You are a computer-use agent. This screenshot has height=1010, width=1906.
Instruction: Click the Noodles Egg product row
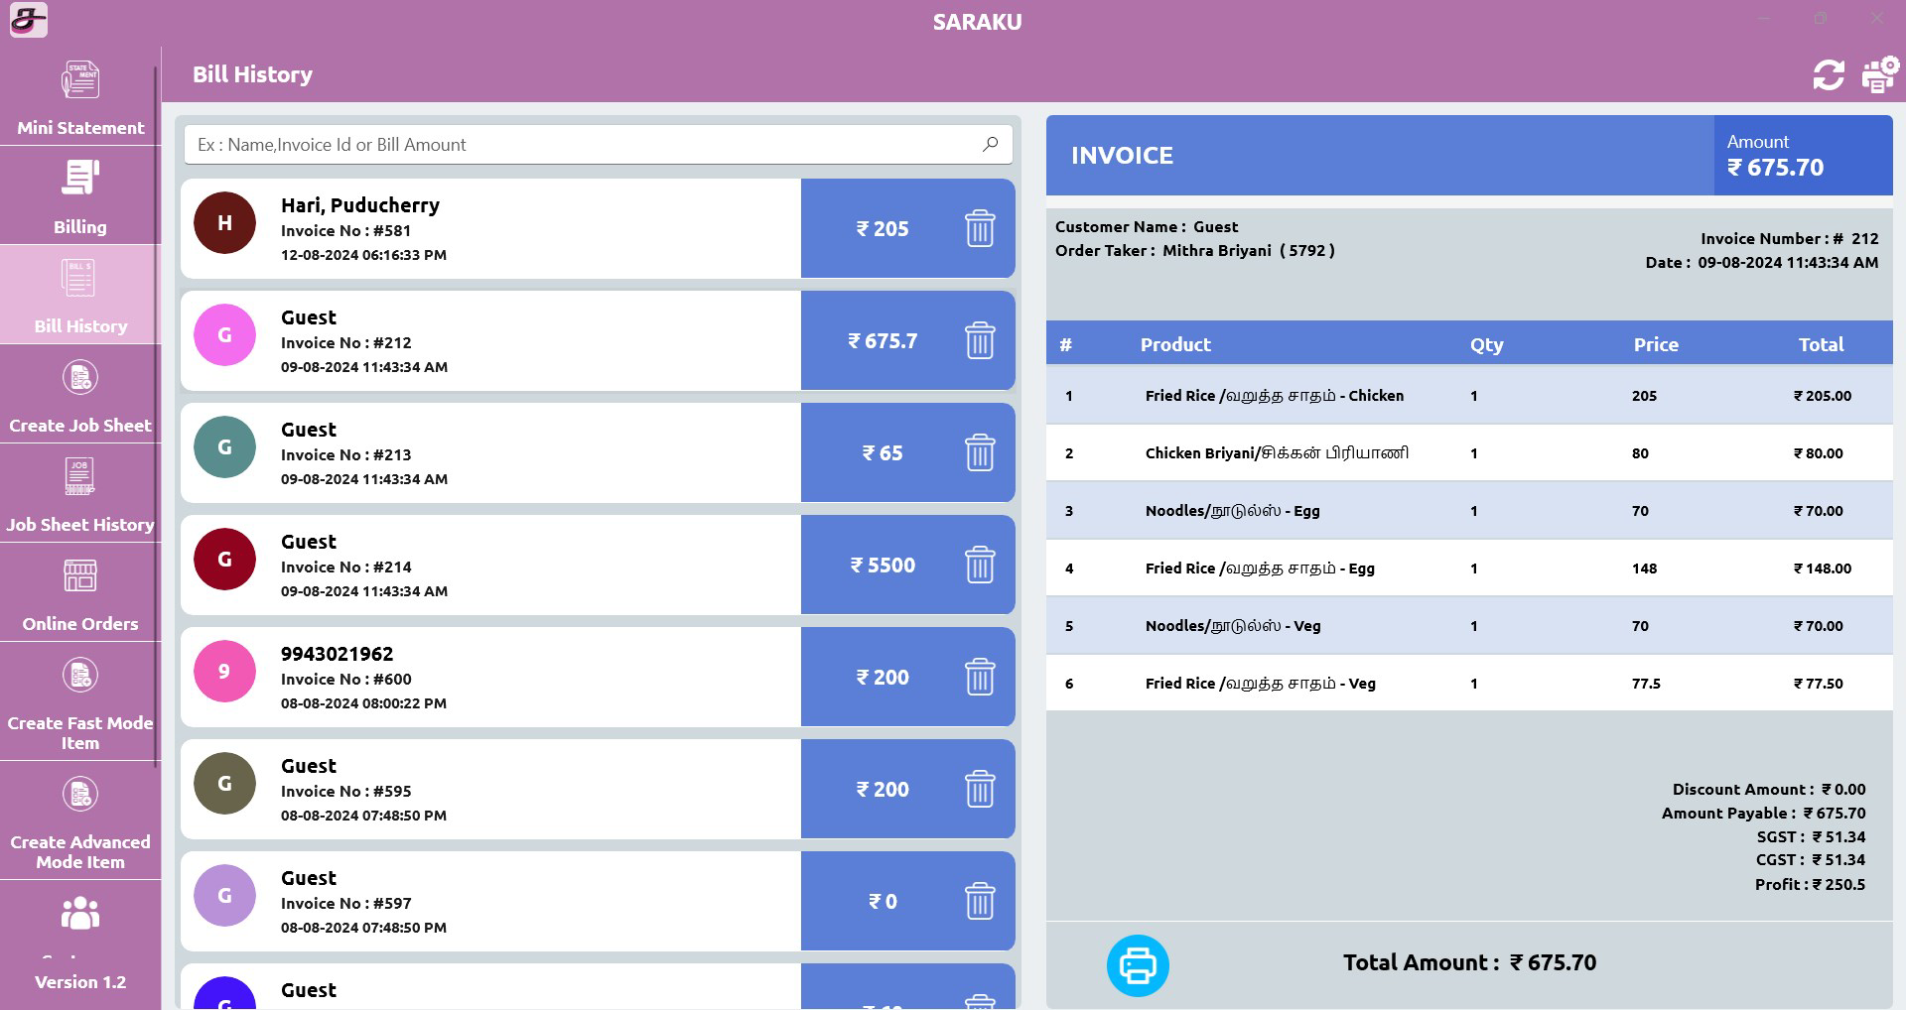pyautogui.click(x=1469, y=511)
